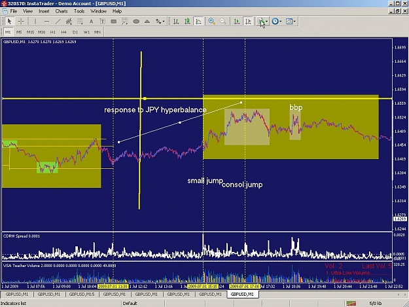
Task: Switch to the H4 timeframe
Action: pos(64,32)
